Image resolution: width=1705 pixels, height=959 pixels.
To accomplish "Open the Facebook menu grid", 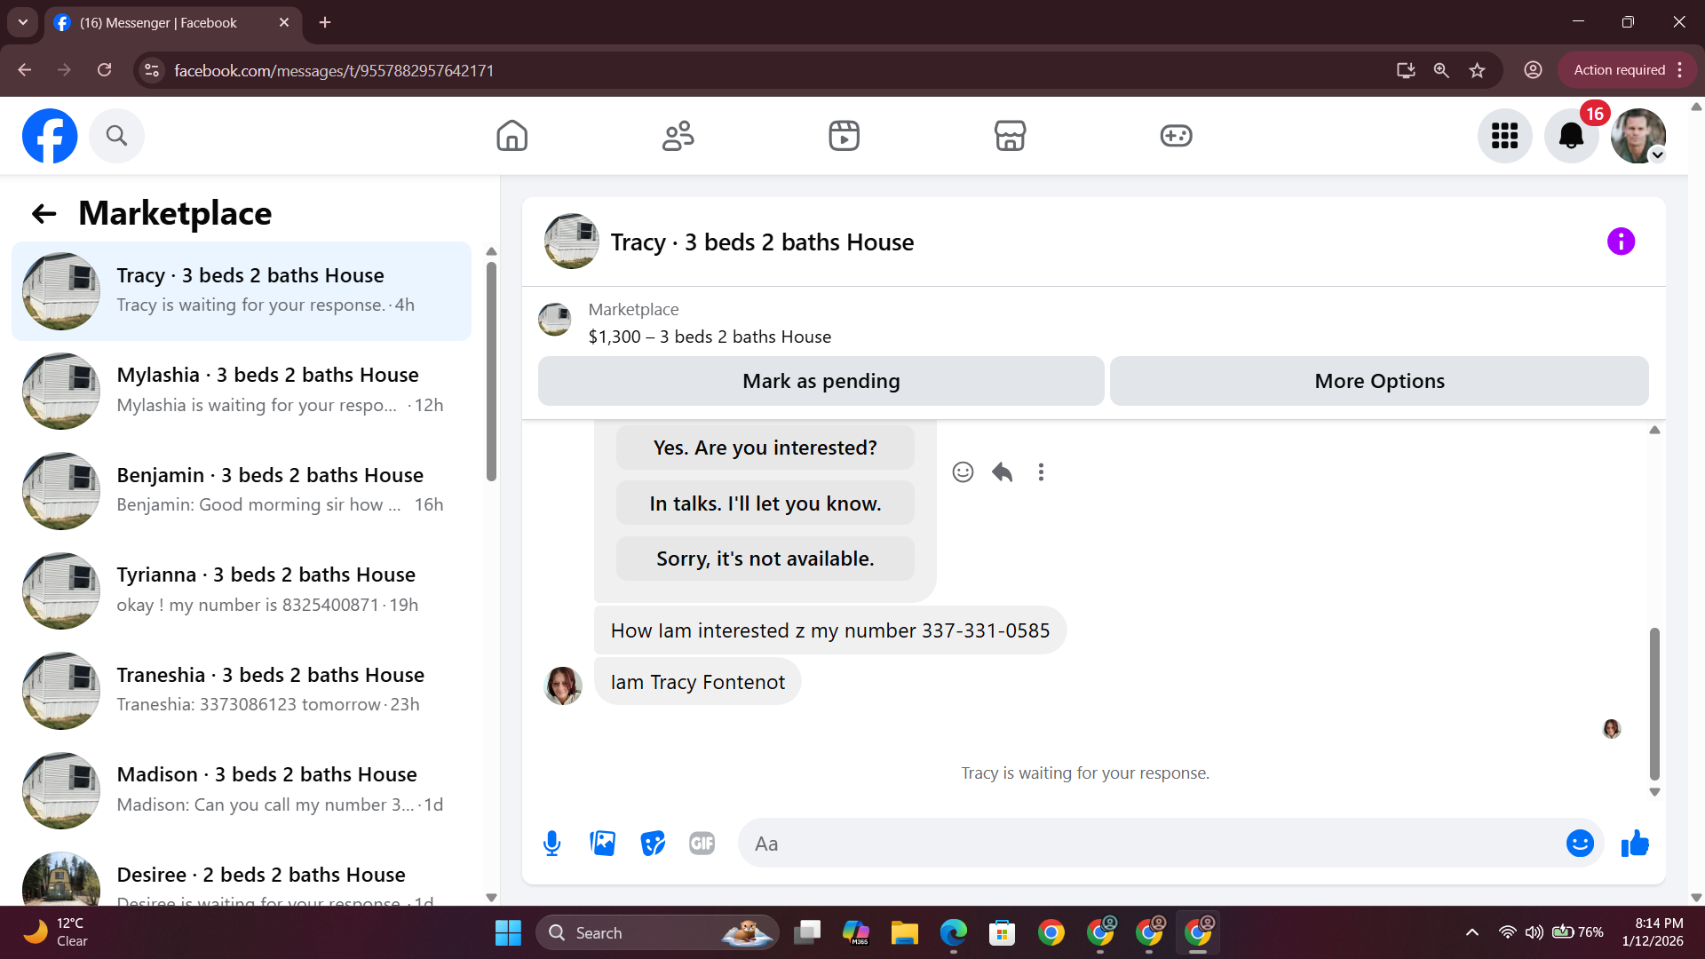I will pyautogui.click(x=1504, y=136).
